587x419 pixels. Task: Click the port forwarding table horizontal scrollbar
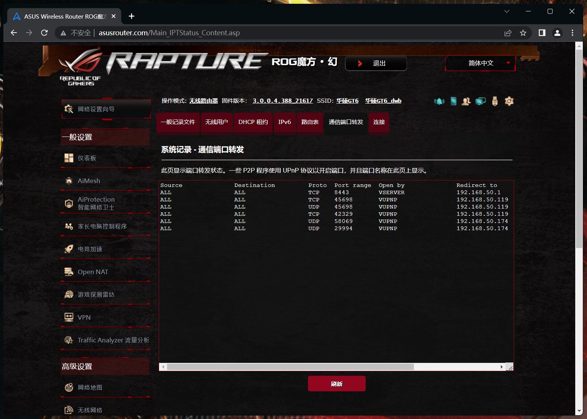[290, 367]
